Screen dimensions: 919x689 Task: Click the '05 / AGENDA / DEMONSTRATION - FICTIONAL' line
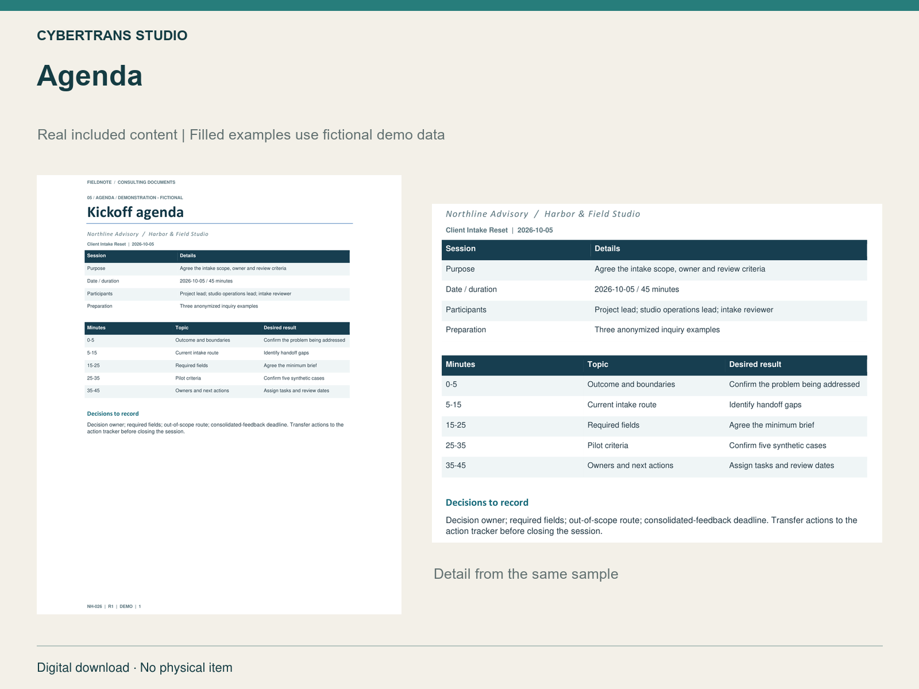135,198
